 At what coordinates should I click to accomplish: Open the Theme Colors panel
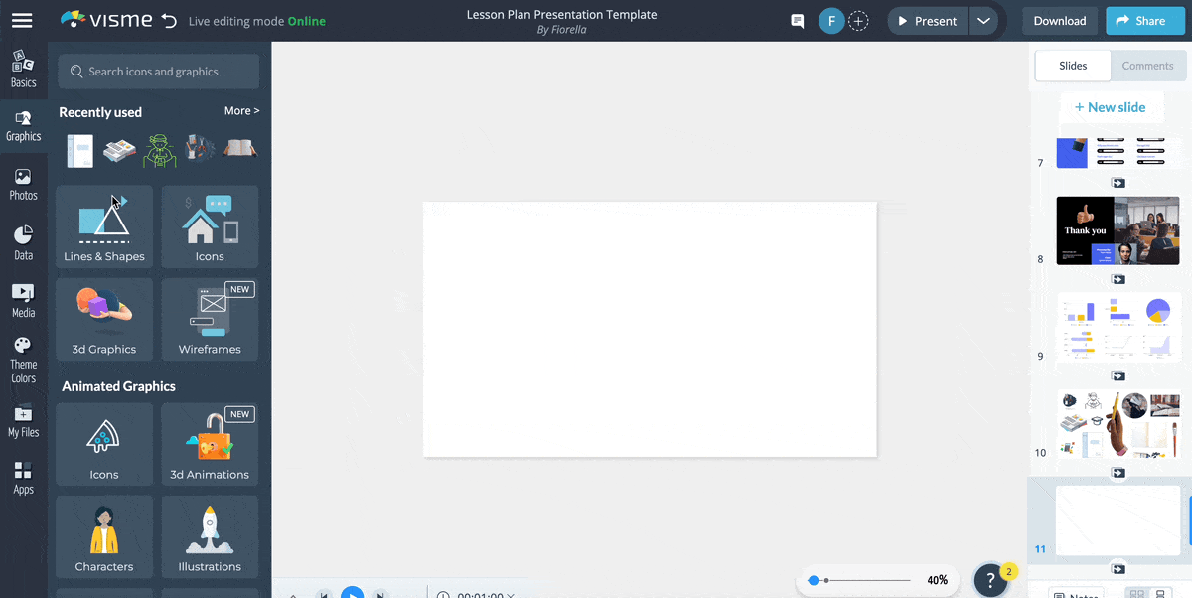click(23, 359)
